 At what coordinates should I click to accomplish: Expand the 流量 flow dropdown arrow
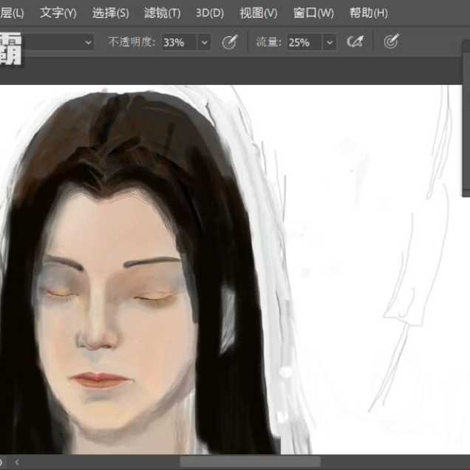click(330, 42)
